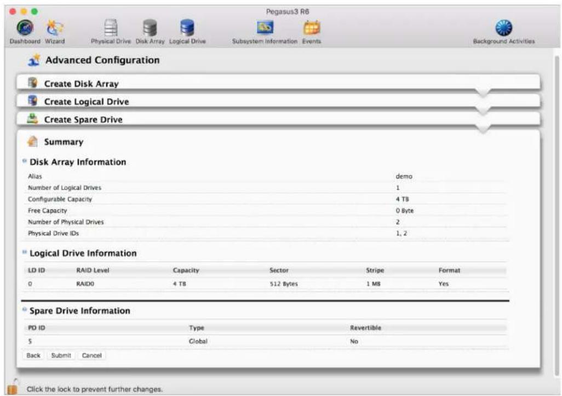This screenshot has width=562, height=396.
Task: Click the RAID Level column header
Action: click(93, 270)
